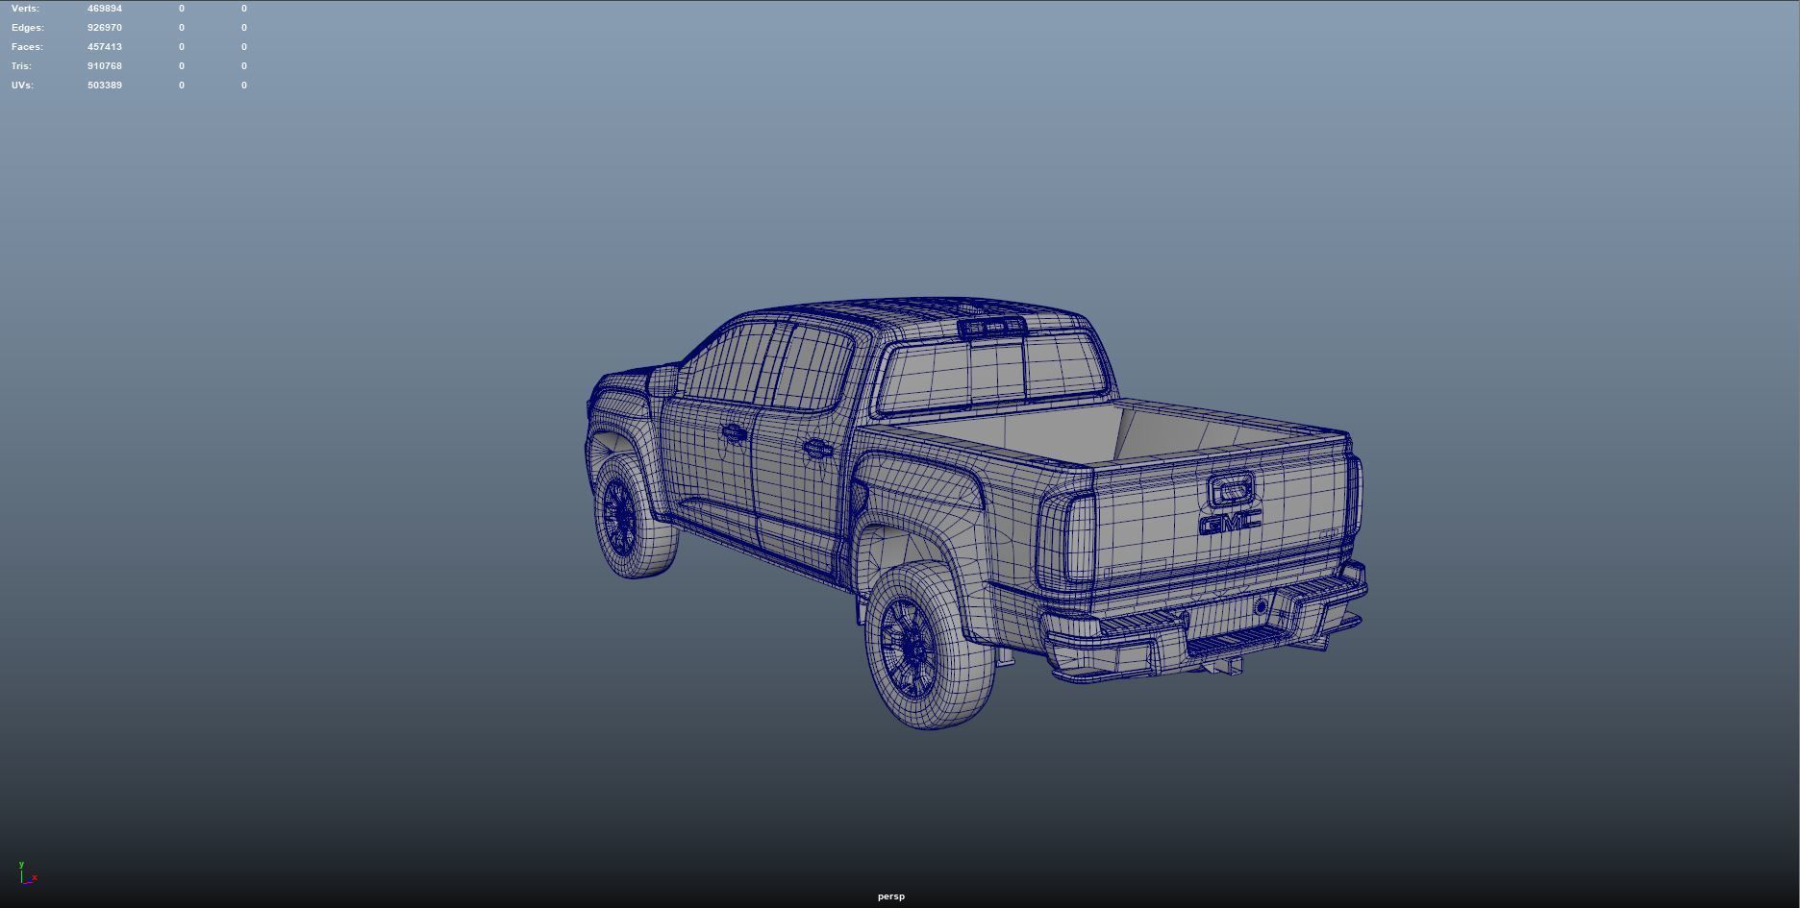Click the vertex count value 469894
The image size is (1800, 908).
click(105, 9)
